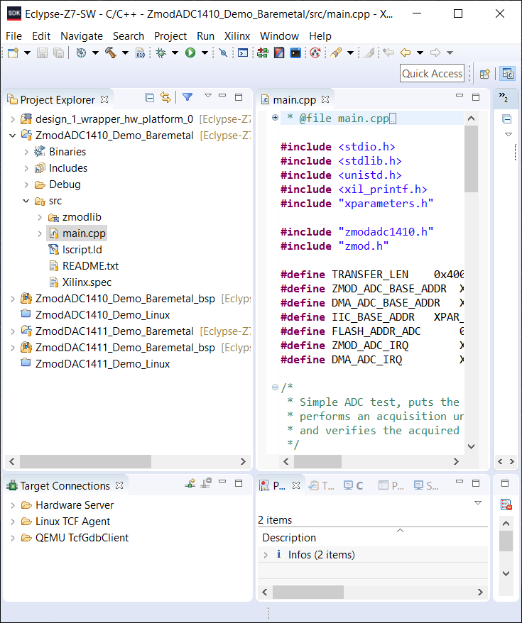Select the main.cpp editor tab
Screen dimensions: 522x623
(x=295, y=100)
